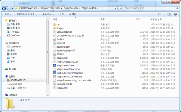181x112 pixels.
Task: Select the IssuerOid.conf file icon
Action: [x=54, y=47]
